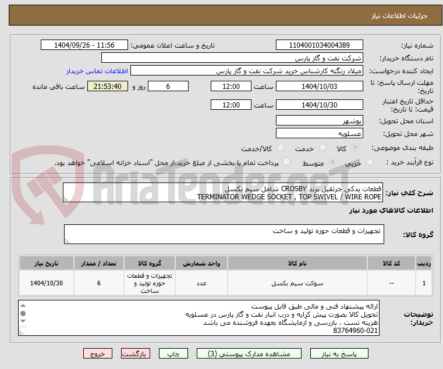Click the شرح کلی نیاز description textarea
The width and height of the screenshot is (443, 369).
coord(223,192)
